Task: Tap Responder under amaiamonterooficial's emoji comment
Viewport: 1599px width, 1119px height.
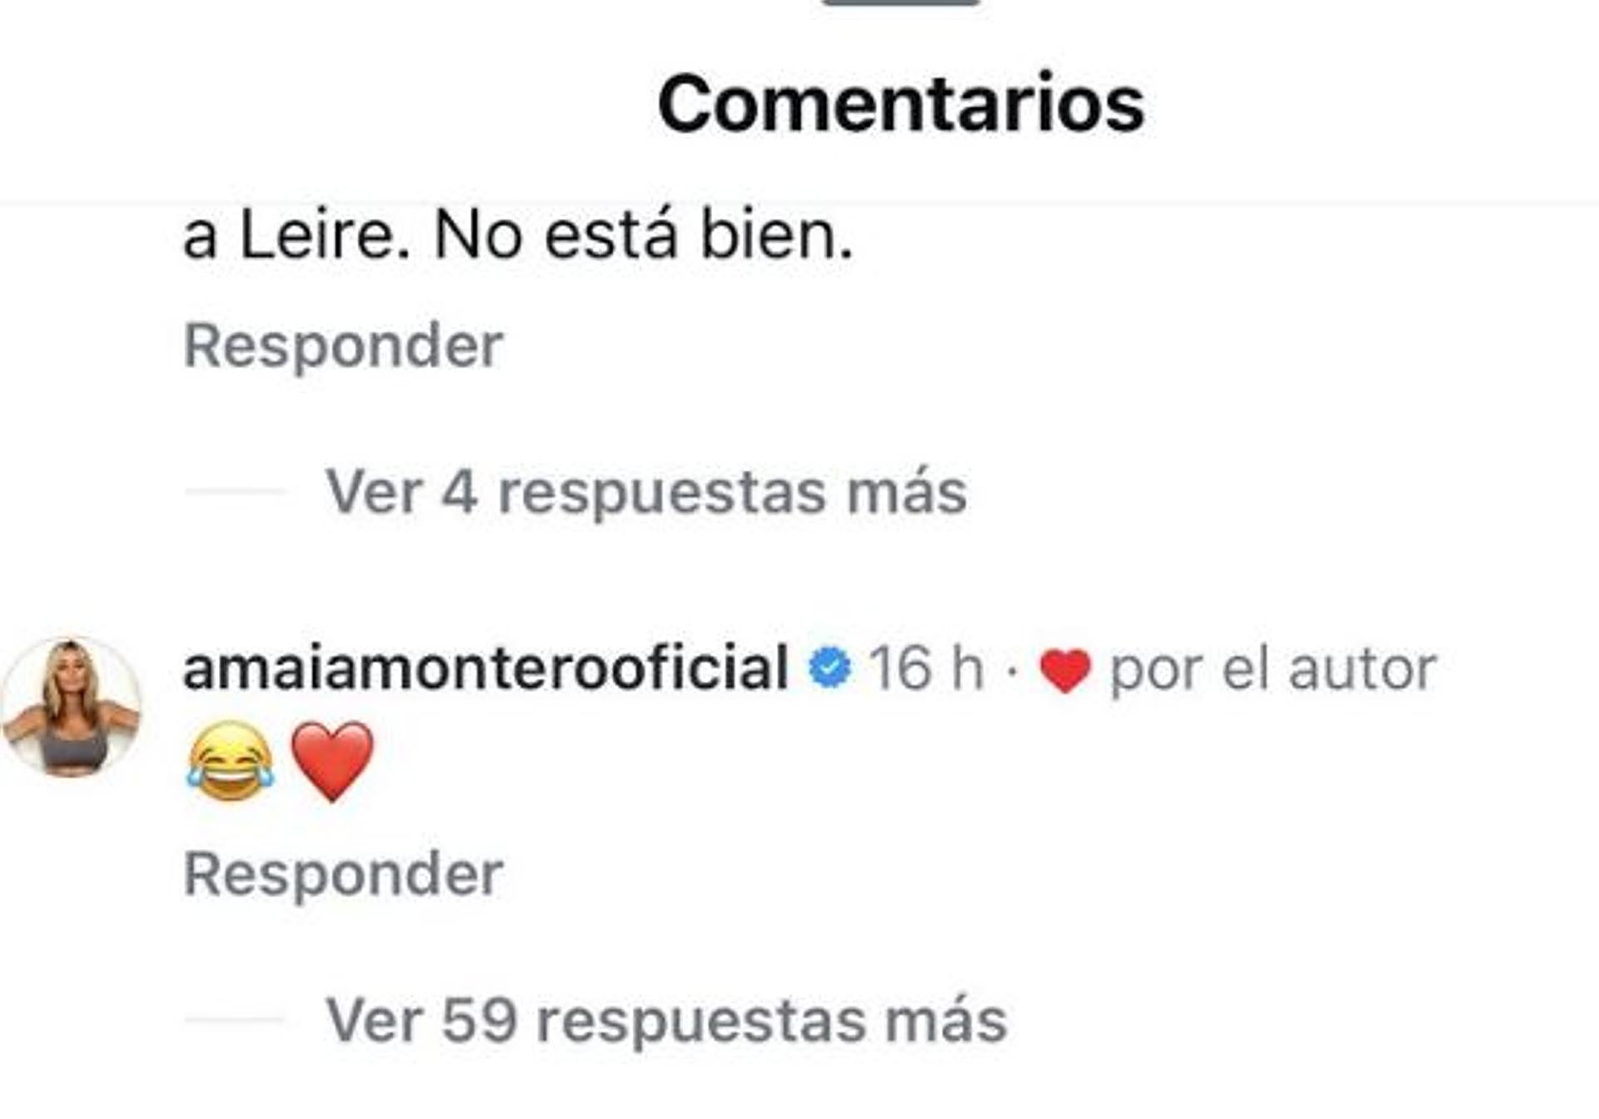Action: 343,875
